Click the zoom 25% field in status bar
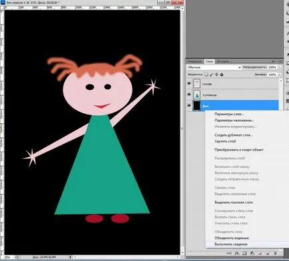Viewport: 289px width, 261px height. [7, 257]
